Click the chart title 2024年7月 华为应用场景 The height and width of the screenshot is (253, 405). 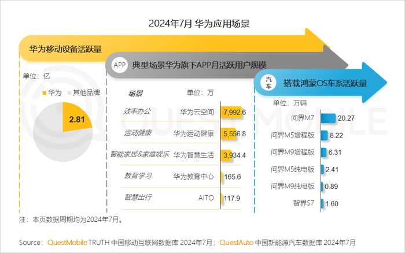199,24
